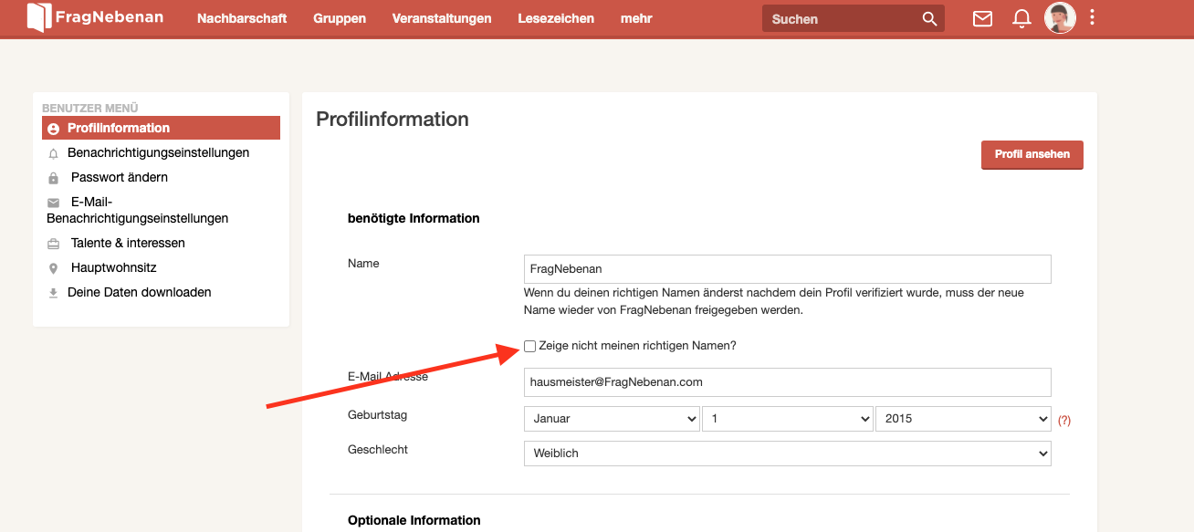
Task: Open the birthday day dropdown
Action: (x=787, y=419)
